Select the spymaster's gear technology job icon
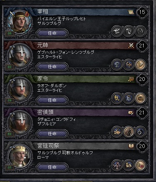156x182 pixels. pyautogui.click(x=140, y=132)
